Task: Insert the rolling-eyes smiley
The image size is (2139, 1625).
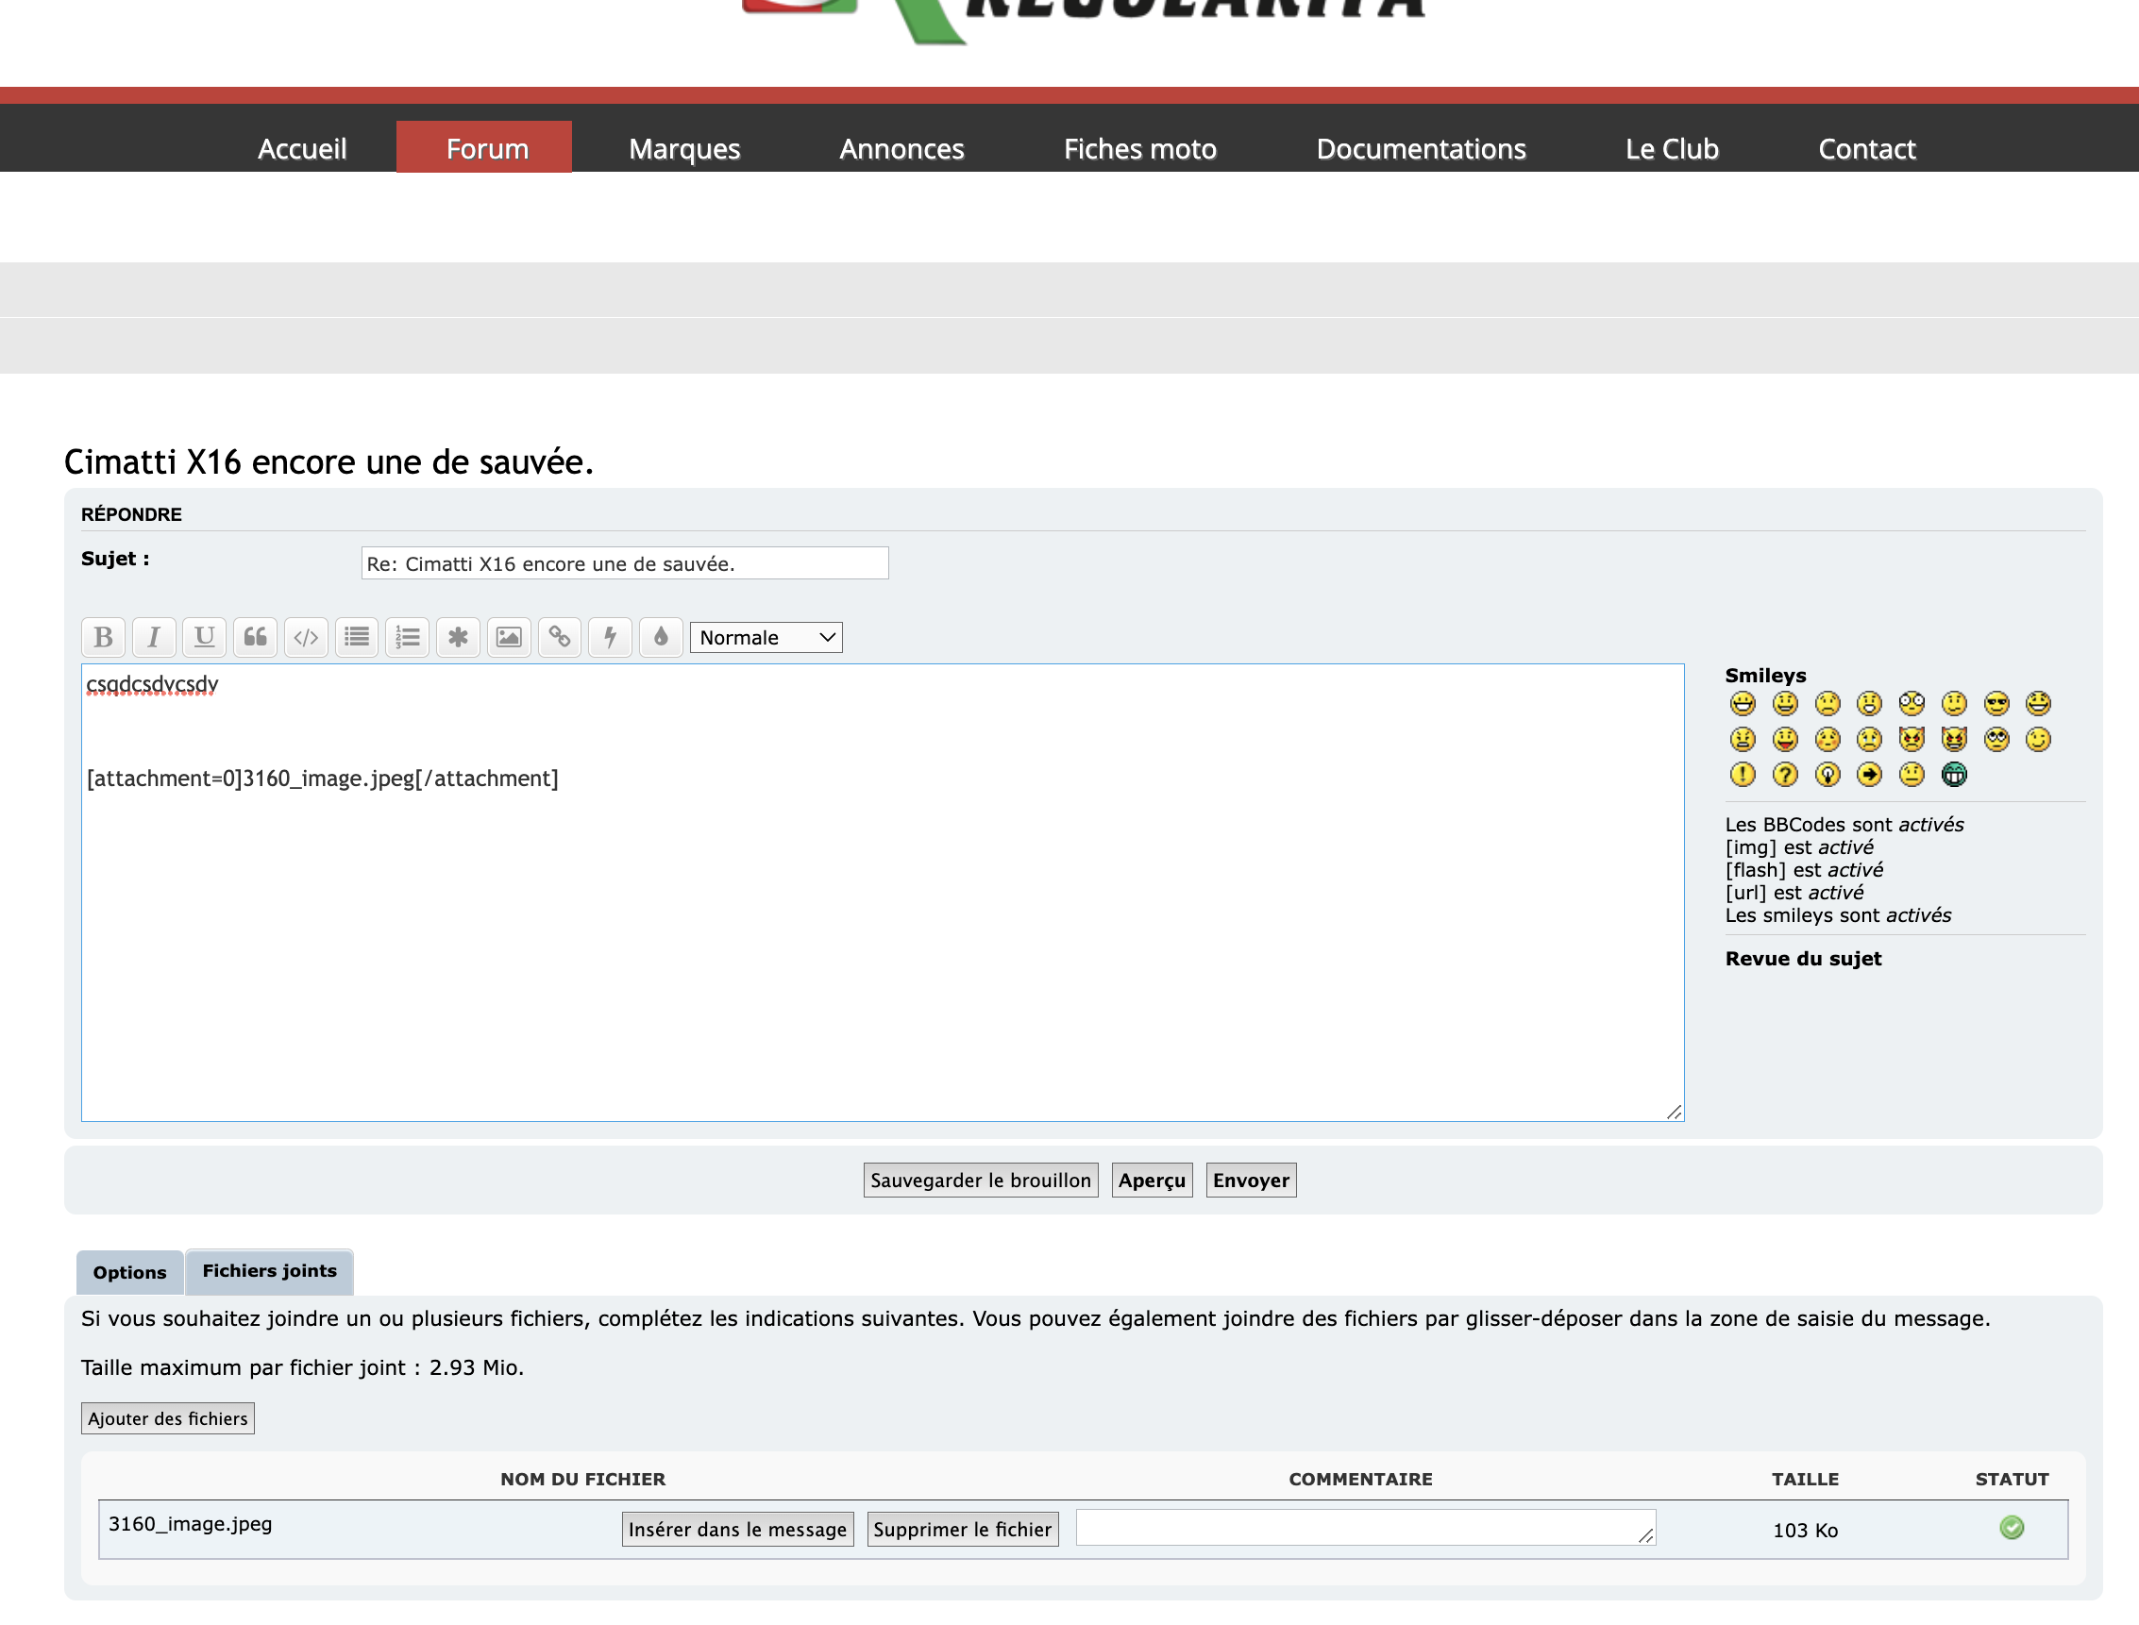Action: coord(1996,740)
